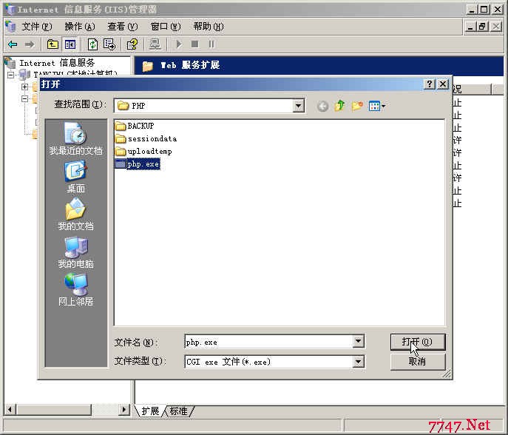The height and width of the screenshot is (435, 508).
Task: Open the Help (帮助) menu
Action: (x=209, y=27)
